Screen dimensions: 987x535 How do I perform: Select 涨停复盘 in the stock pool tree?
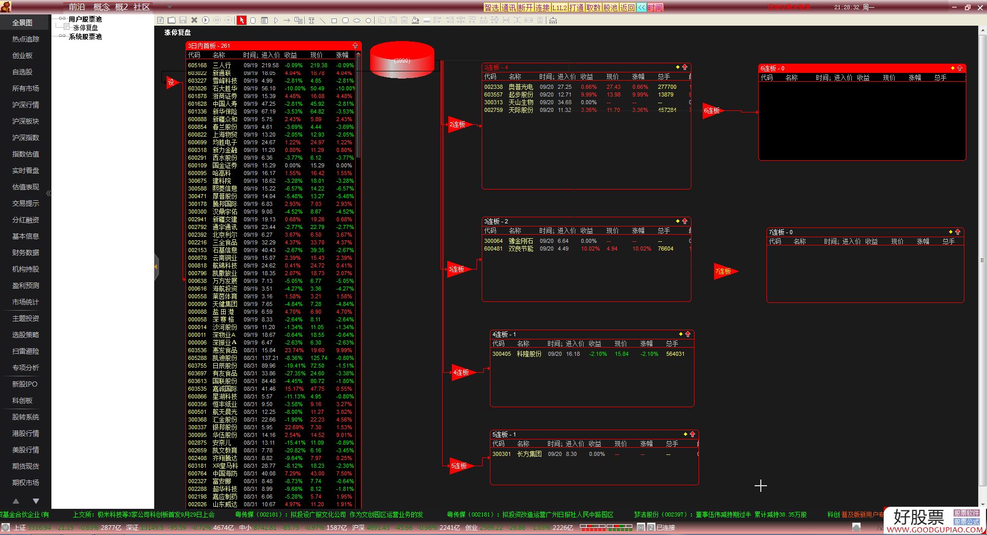tap(85, 28)
